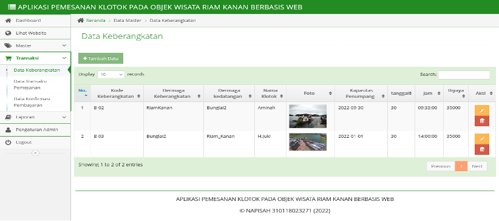Open Pengaturan Admin in sidebar
499x221 pixels.
click(35, 130)
